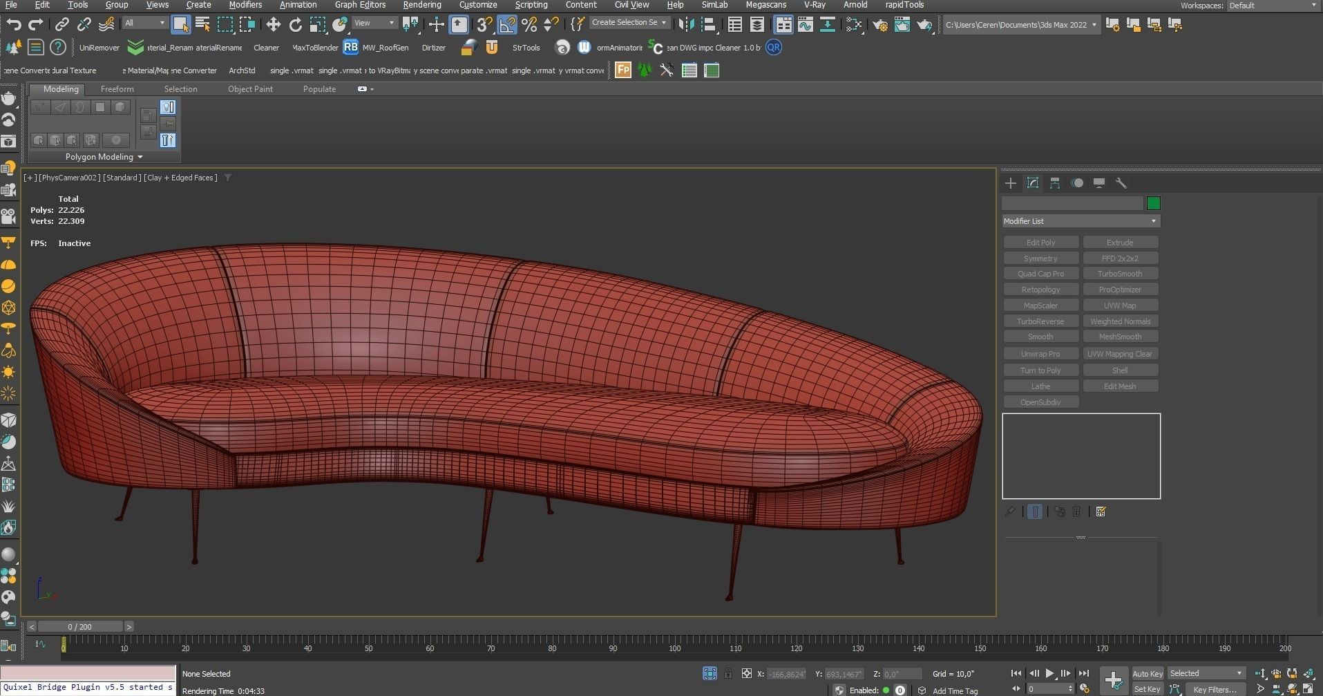Open the Modify panel tab icon
Screen dimensions: 1323x696
tap(1033, 183)
